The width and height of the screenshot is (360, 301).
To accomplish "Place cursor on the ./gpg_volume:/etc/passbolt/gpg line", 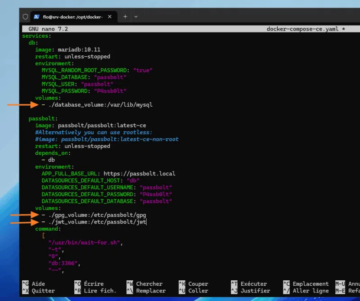I will [x=97, y=215].
